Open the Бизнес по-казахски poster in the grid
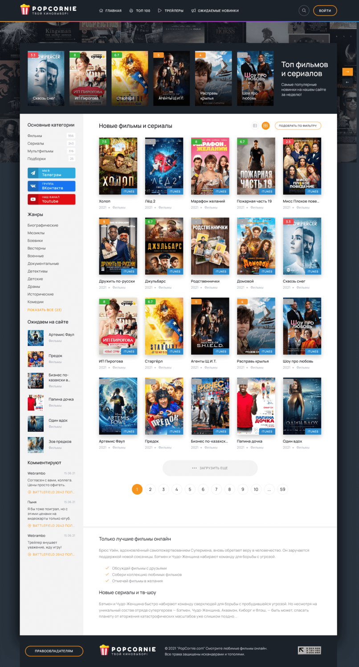 click(x=210, y=406)
